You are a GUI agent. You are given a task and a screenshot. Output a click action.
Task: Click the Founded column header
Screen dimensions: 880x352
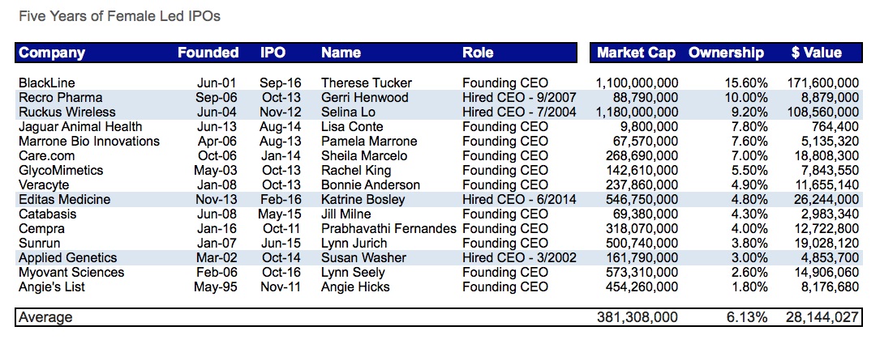[x=208, y=53]
